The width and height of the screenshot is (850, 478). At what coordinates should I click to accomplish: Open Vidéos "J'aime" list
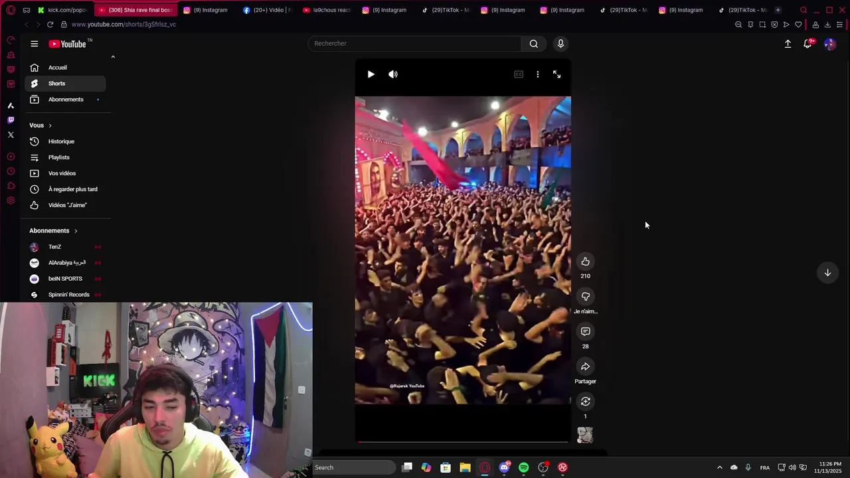[65, 205]
